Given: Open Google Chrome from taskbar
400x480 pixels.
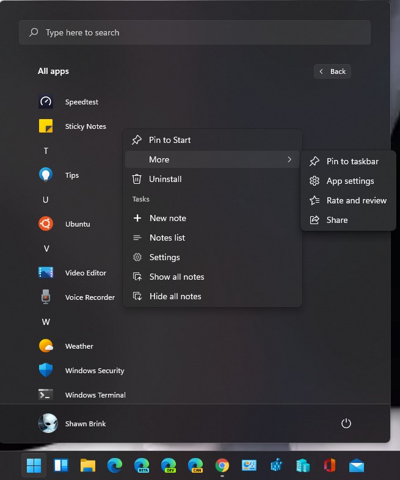Looking at the screenshot, I should (x=222, y=465).
